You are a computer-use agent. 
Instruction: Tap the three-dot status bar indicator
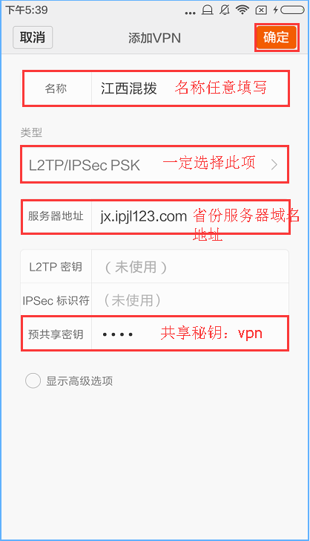190,13
